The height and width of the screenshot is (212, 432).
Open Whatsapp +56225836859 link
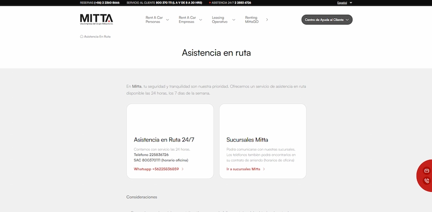156,169
